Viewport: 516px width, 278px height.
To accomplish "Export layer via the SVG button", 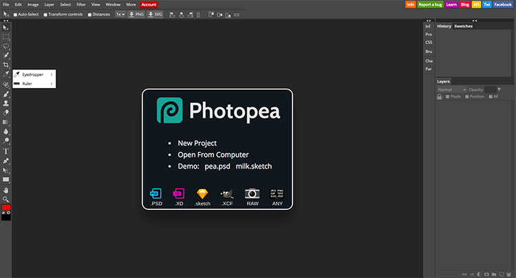I will click(x=155, y=14).
